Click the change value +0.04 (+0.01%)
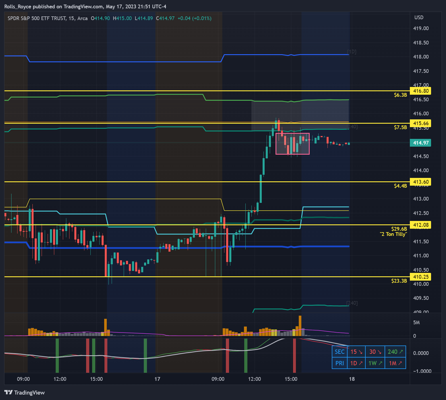Screen dimensions: 446x400 (195, 18)
